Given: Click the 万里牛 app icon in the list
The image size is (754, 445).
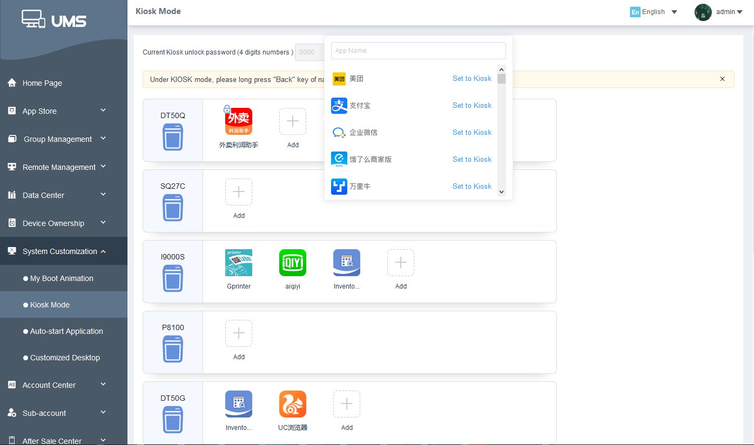Looking at the screenshot, I should [x=339, y=187].
